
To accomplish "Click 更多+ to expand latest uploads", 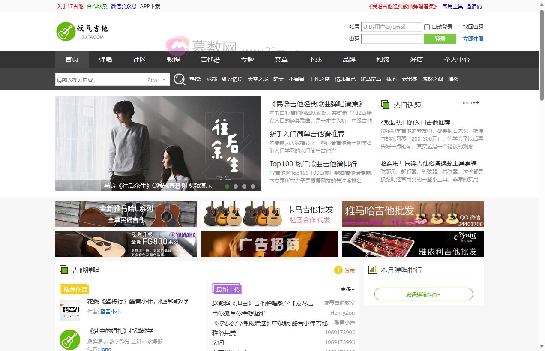I will pyautogui.click(x=347, y=289).
